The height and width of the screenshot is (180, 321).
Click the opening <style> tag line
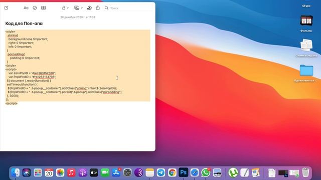click(10, 31)
